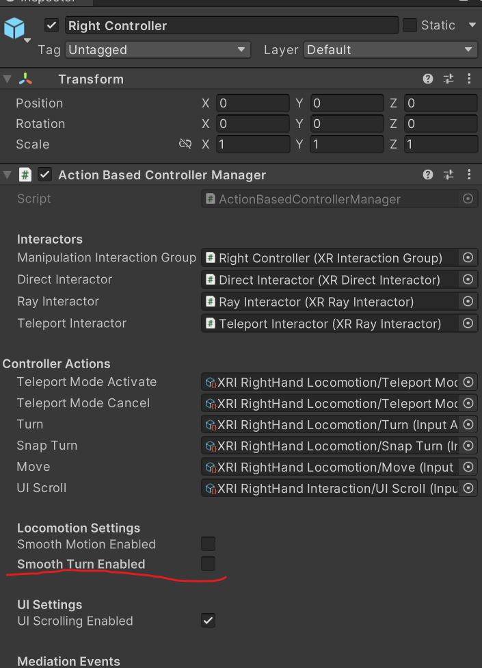Viewport: 482px width, 668px height.
Task: Disable UI Scrolling Enabled checkbox
Action: click(208, 621)
